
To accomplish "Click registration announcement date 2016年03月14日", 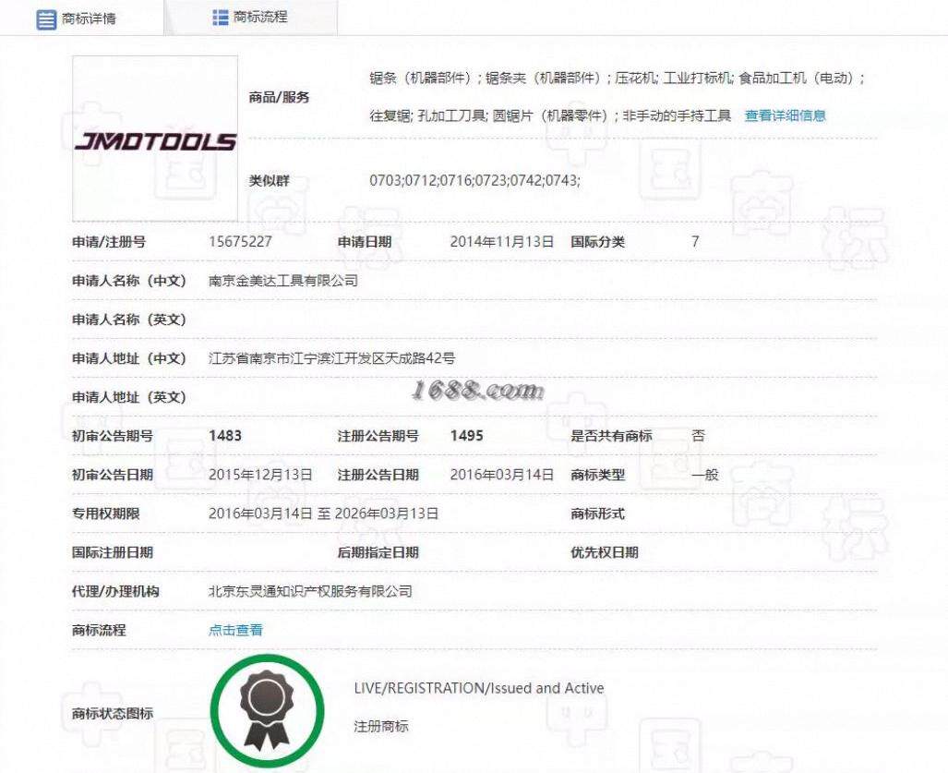I will [x=502, y=475].
